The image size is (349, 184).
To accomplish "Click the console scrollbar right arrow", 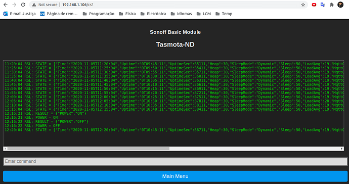I will 342,149.
